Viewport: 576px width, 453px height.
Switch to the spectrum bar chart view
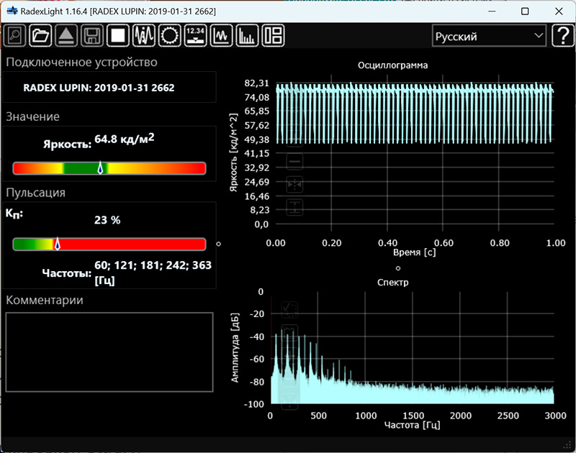pos(248,35)
